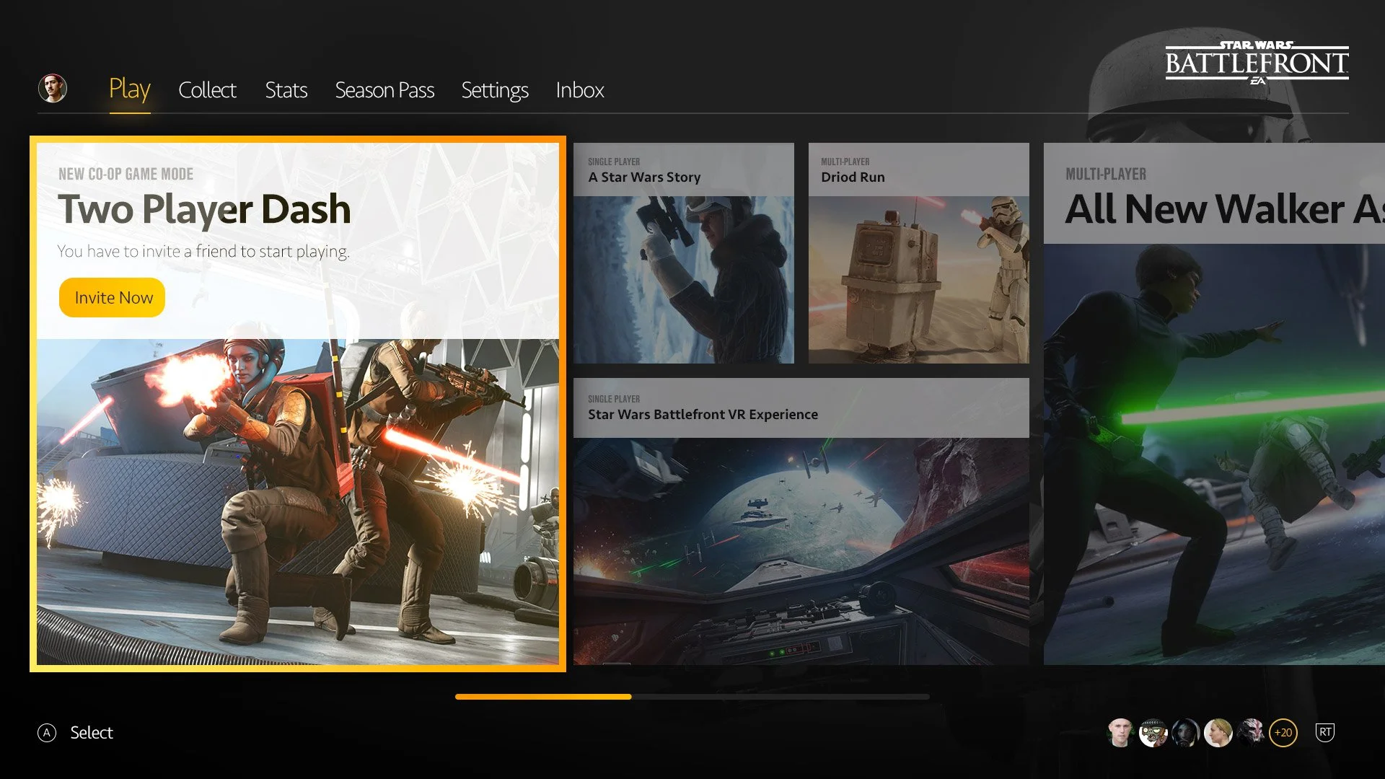Select the Driod Run multiplayer tile
Viewport: 1385px width, 779px height.
coord(918,252)
